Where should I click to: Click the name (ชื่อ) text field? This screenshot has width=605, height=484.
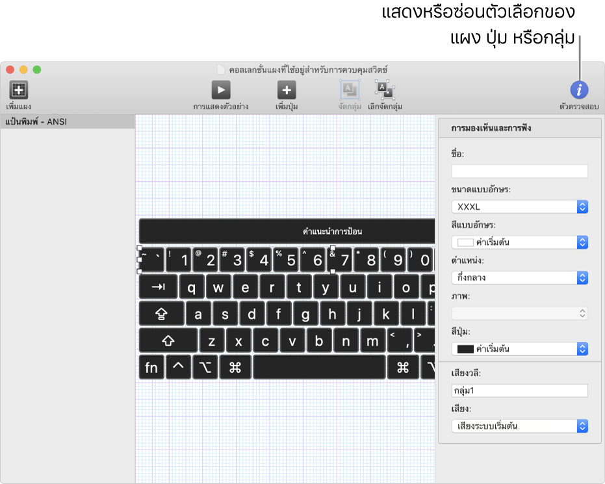point(519,172)
